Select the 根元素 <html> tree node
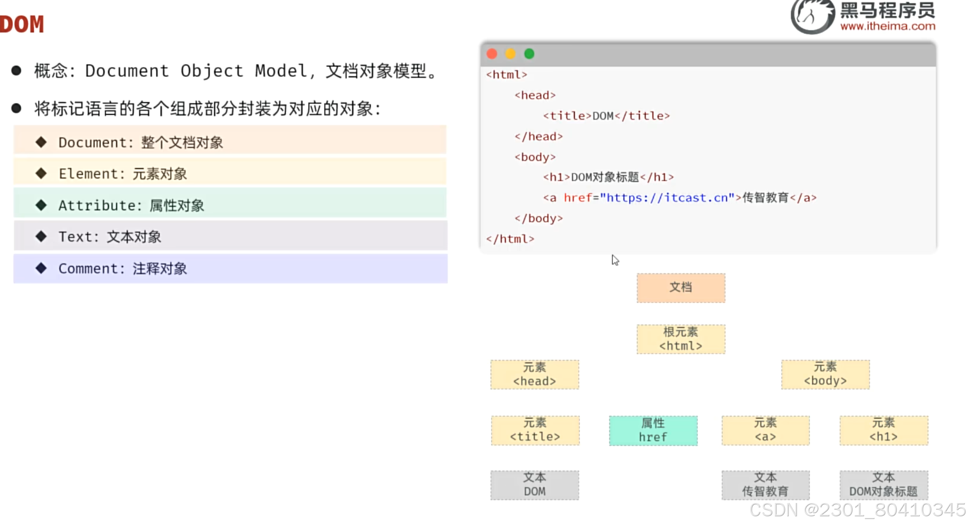Image resolution: width=968 pixels, height=526 pixels. pos(680,339)
